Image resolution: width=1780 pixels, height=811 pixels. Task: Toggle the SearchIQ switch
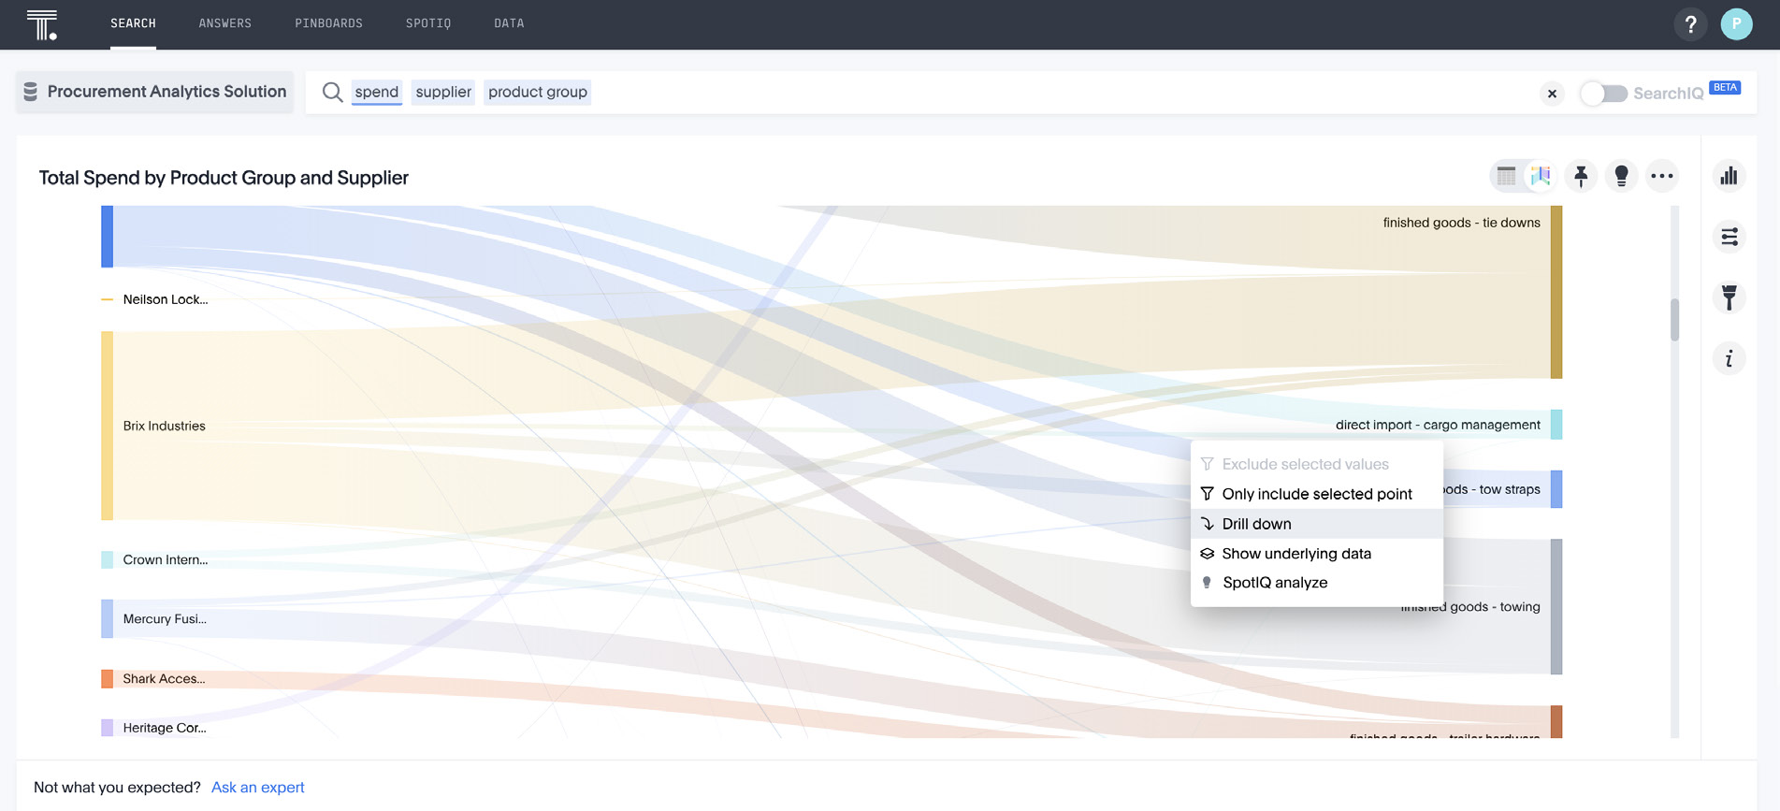coord(1603,94)
